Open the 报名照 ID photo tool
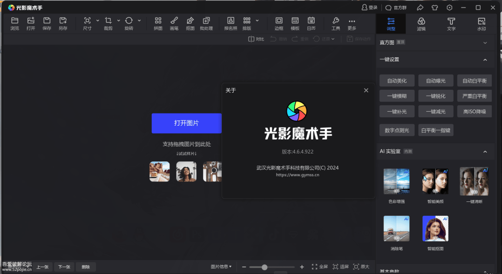The image size is (502, 274). coord(231,24)
